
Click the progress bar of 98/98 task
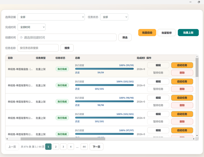tap(104, 101)
